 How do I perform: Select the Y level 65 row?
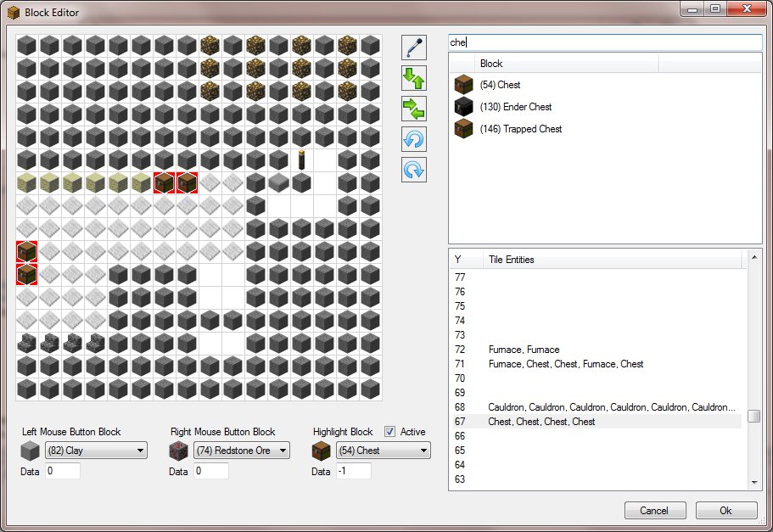coord(597,451)
